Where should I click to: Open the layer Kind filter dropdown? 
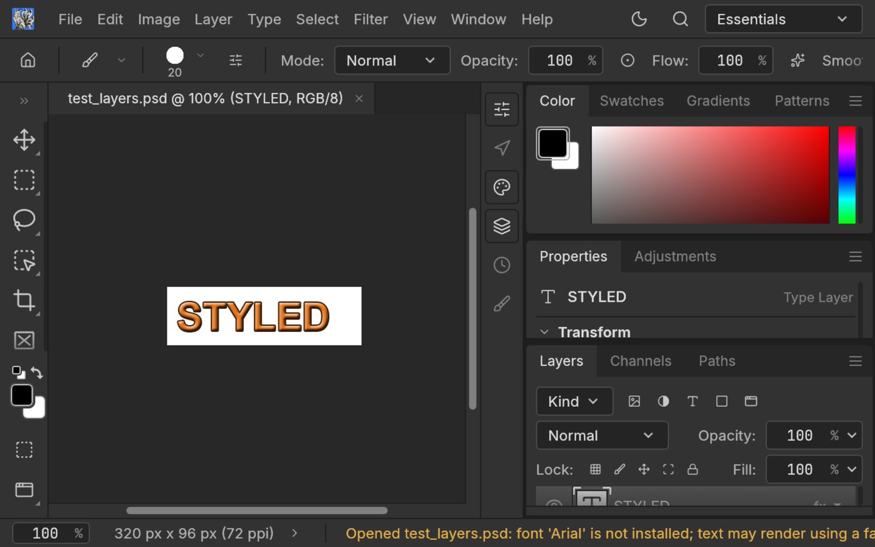point(574,401)
